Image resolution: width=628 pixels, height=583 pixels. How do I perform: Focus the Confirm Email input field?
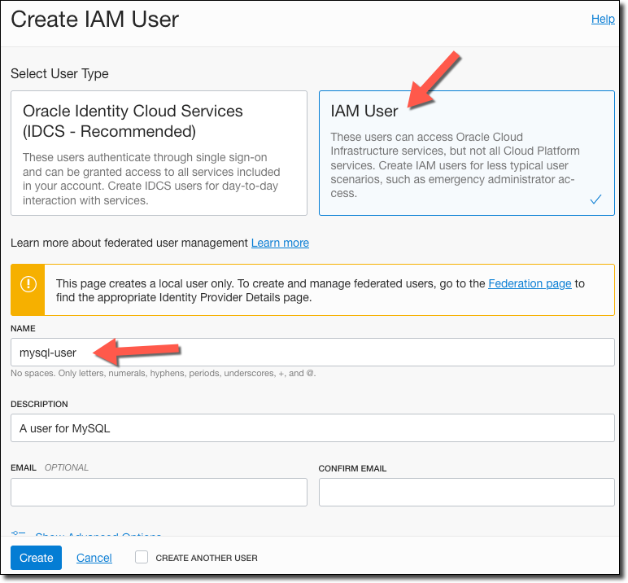(x=467, y=492)
